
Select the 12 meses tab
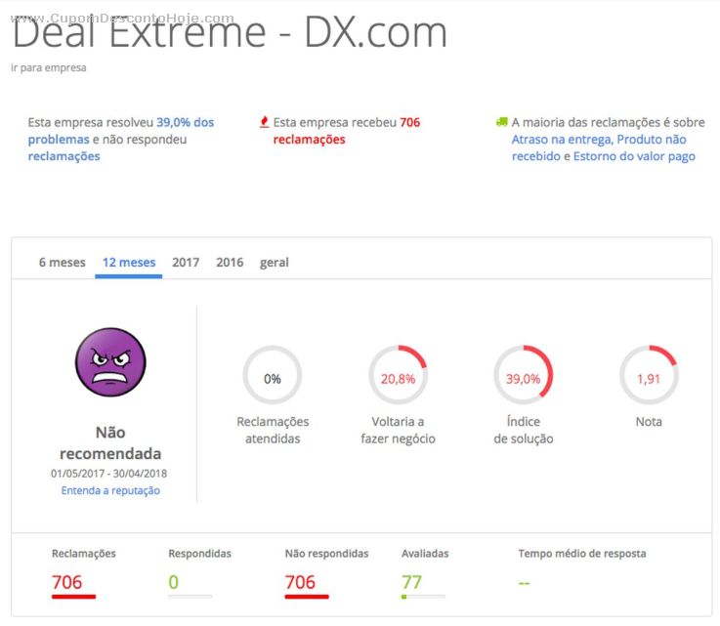coord(129,263)
